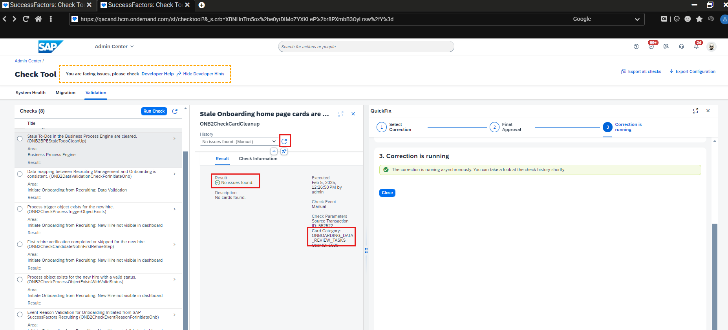Viewport: 728px width, 330px height.
Task: Click the bookmarks star icon
Action: (699, 19)
